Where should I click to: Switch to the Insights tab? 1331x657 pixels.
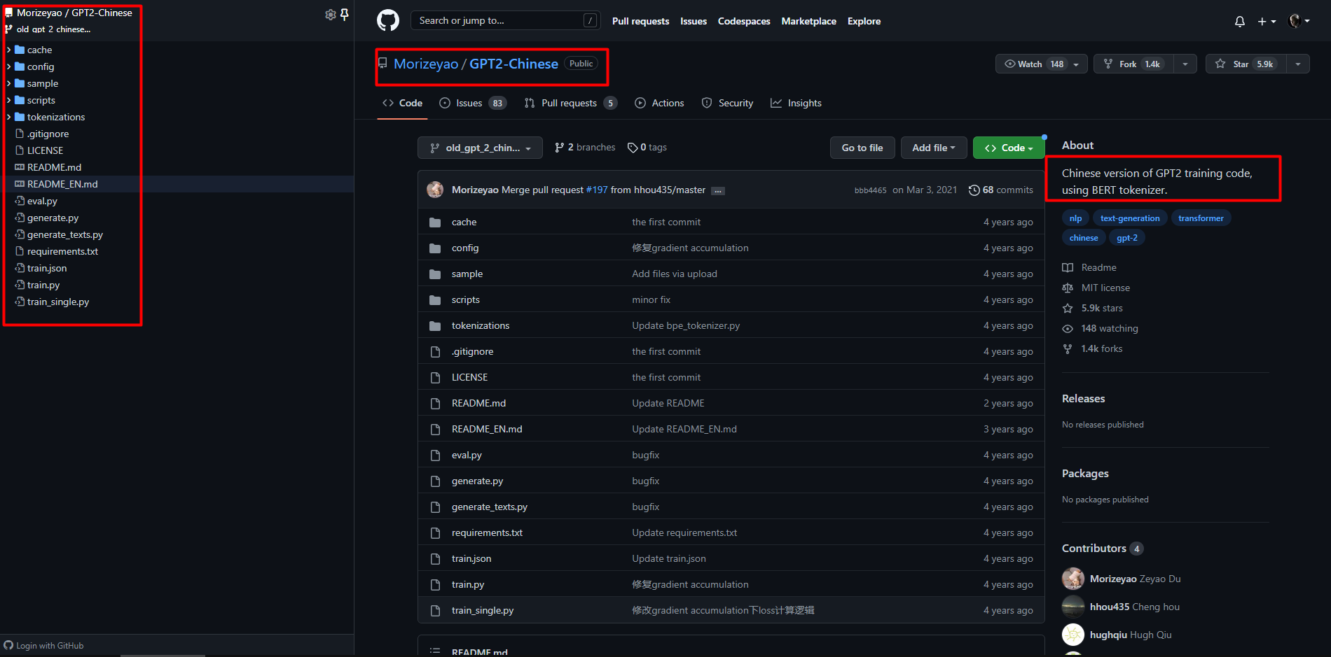click(x=796, y=103)
